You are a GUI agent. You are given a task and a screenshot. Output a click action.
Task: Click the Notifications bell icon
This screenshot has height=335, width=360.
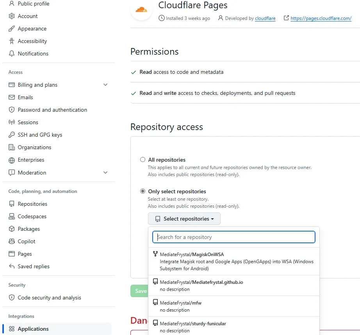pyautogui.click(x=11, y=53)
